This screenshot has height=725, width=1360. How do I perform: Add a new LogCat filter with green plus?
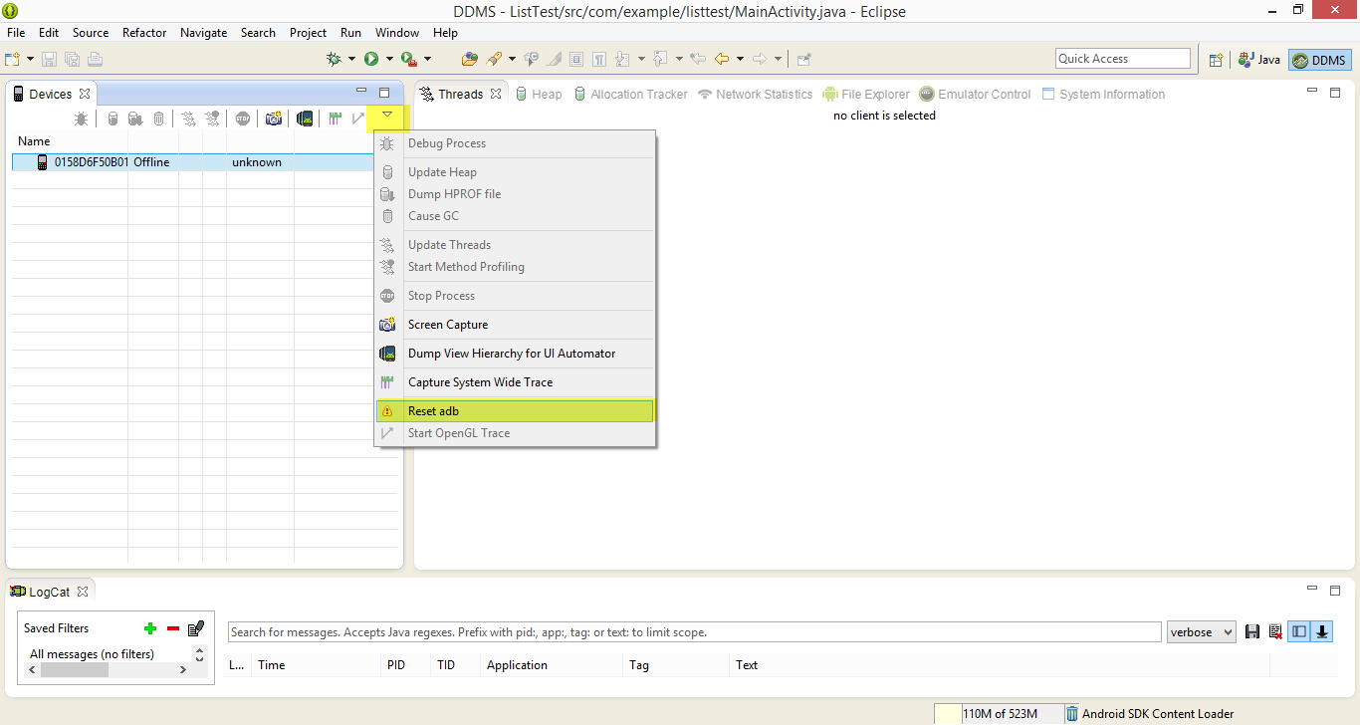click(x=150, y=628)
